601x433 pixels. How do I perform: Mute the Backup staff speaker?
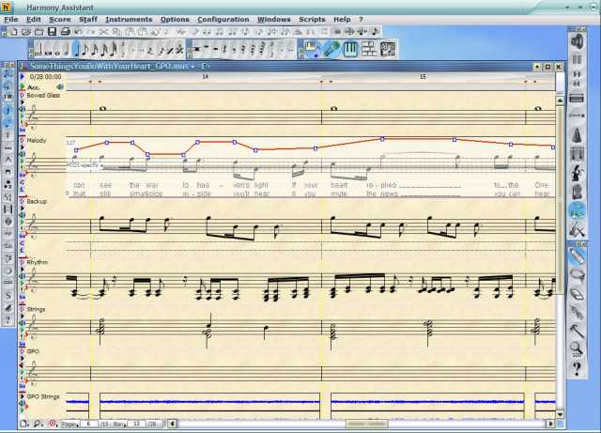pos(22,215)
